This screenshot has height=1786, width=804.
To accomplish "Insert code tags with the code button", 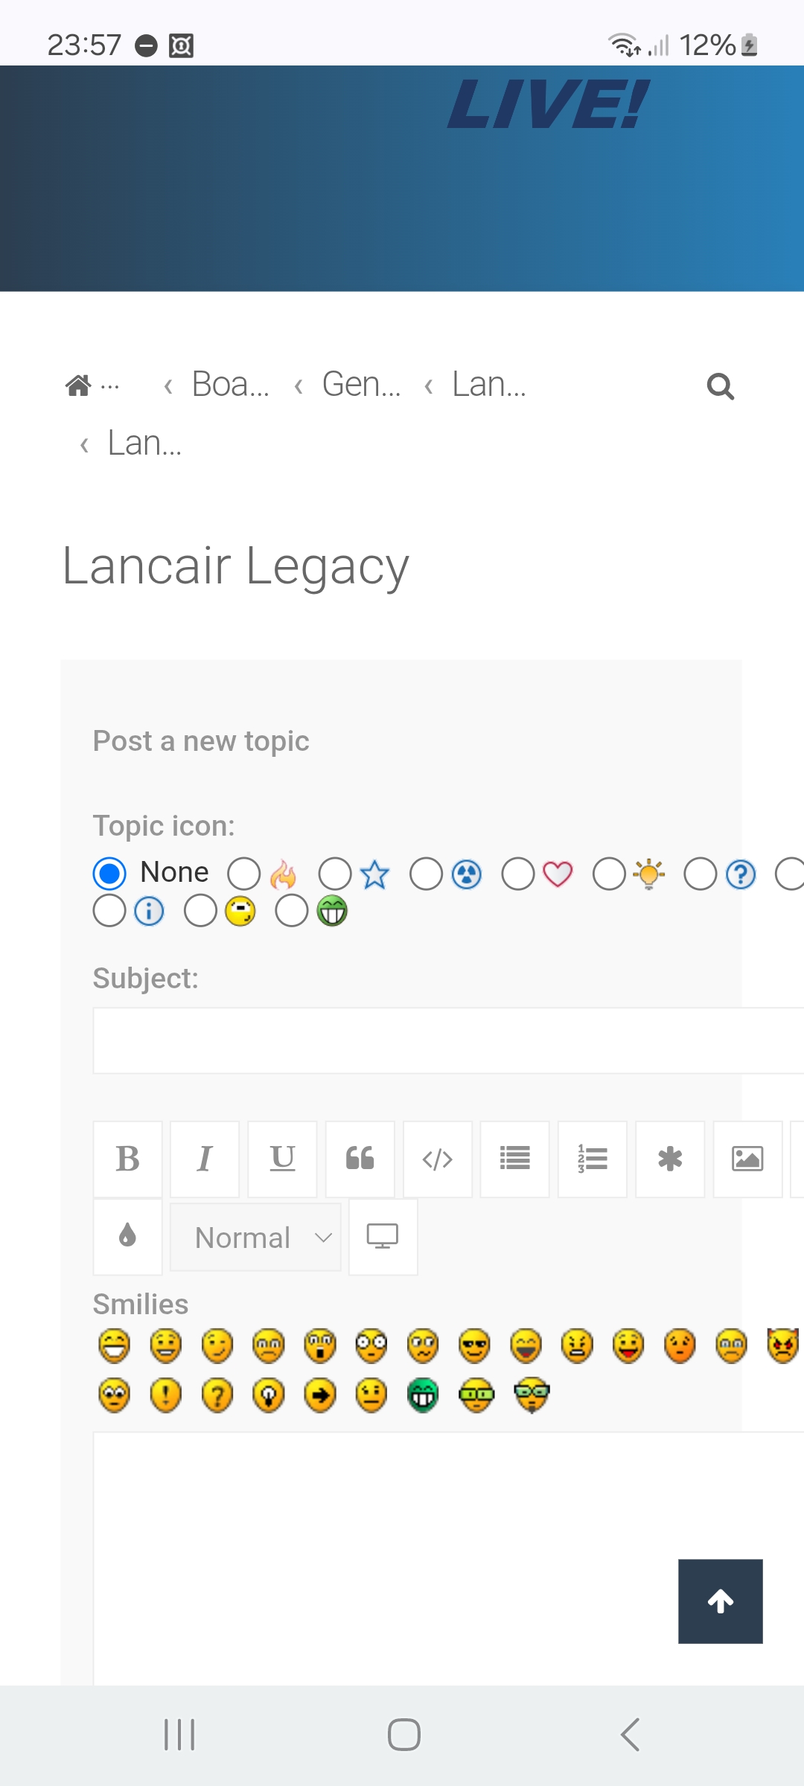I will click(438, 1159).
